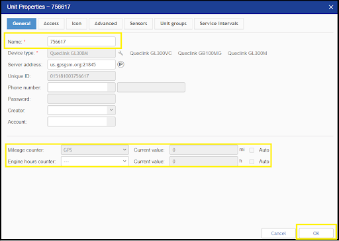The height and width of the screenshot is (241, 339).
Task: Click the wrench icon beside Device type
Action: 121,53
